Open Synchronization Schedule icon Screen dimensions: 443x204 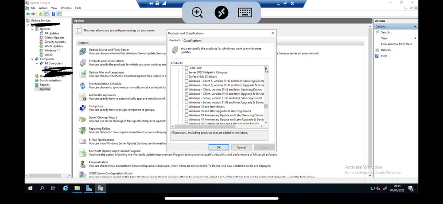click(x=82, y=85)
